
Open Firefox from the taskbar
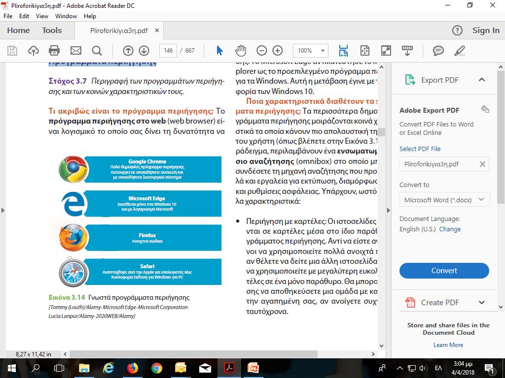click(x=132, y=368)
